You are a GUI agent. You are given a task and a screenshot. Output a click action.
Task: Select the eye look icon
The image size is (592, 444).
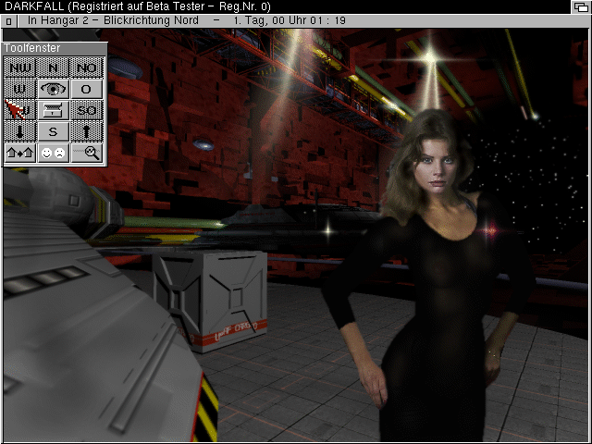[53, 89]
